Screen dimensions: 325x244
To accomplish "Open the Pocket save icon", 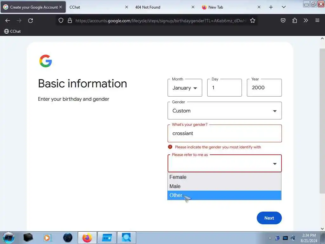I will [x=283, y=20].
